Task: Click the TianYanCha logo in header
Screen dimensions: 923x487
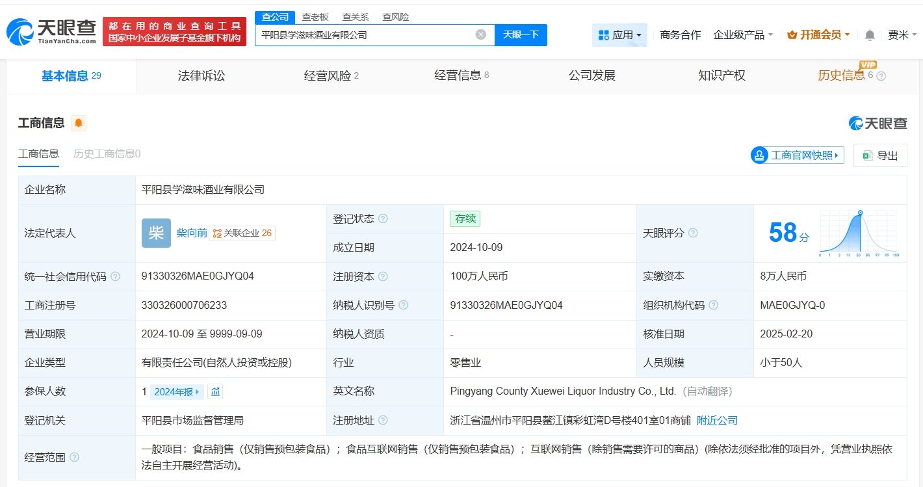Action: click(x=52, y=31)
